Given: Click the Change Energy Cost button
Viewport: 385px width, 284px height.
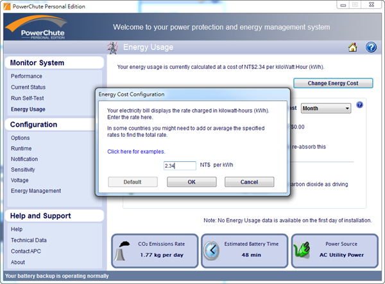Looking at the screenshot, I should (x=333, y=83).
